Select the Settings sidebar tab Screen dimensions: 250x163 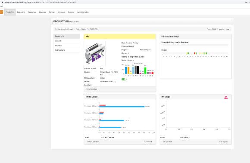[x=67, y=46]
